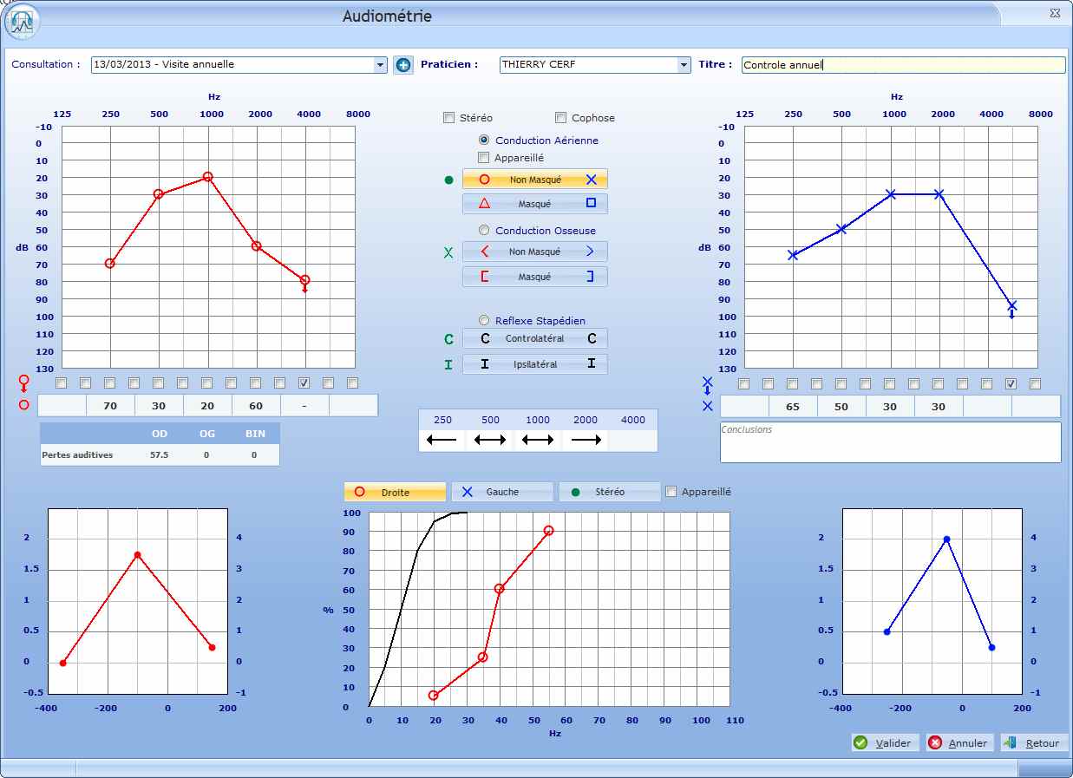The width and height of the screenshot is (1073, 778).
Task: Select the red triangle Masqué air conduction button
Action: [534, 204]
